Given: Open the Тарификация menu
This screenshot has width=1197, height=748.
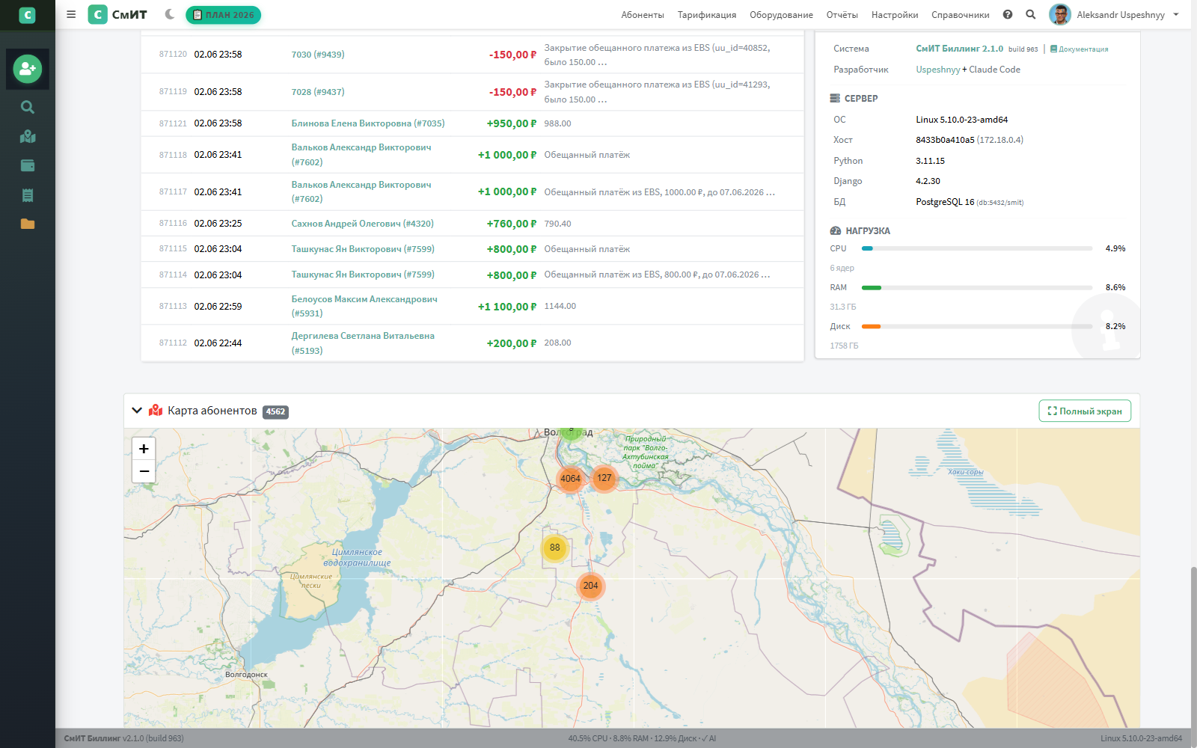Looking at the screenshot, I should [x=707, y=15].
